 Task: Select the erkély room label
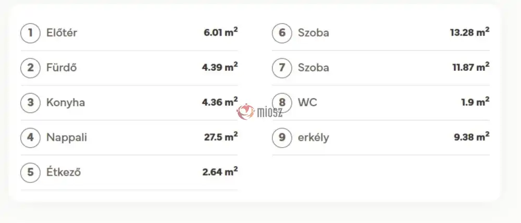[313, 138]
